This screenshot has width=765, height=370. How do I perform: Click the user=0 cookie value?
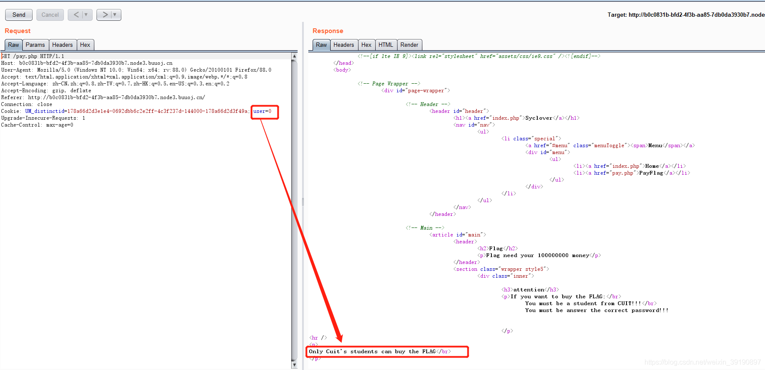(262, 111)
